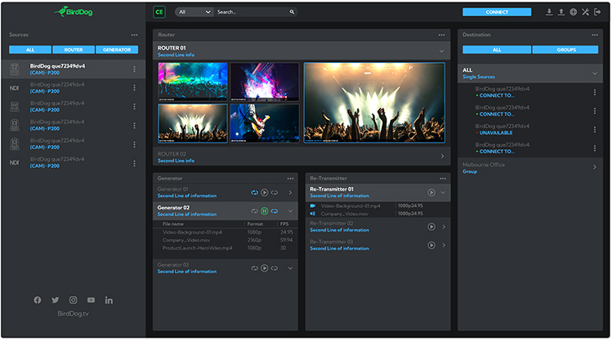
Task: Open the globe network icon
Action: 573,12
